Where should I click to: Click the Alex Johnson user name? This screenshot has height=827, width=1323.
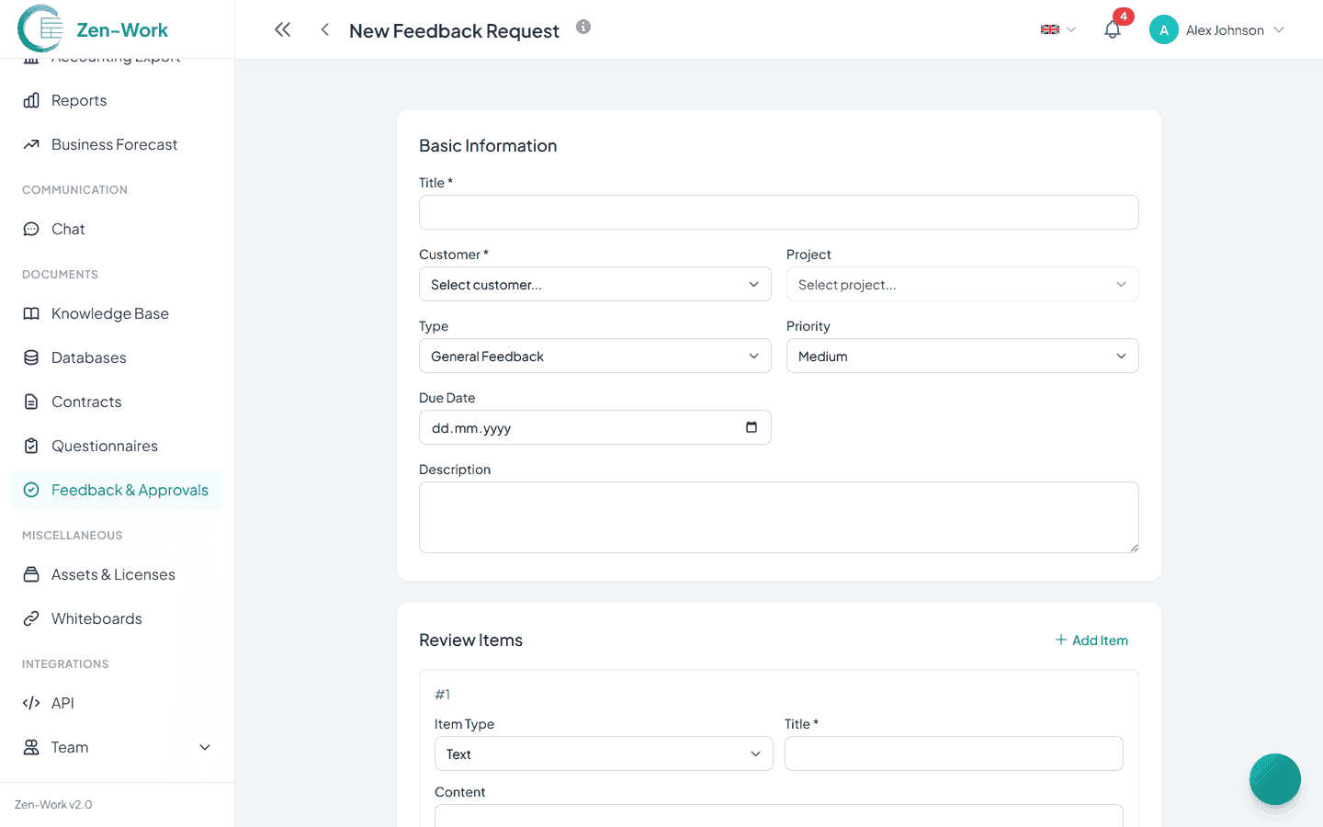click(x=1225, y=30)
